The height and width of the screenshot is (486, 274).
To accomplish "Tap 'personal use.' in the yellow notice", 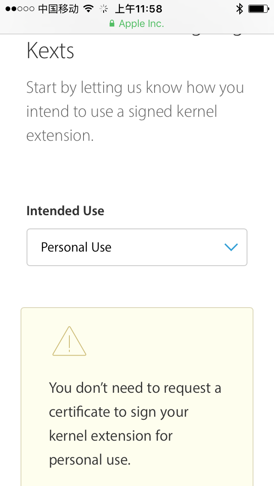I will 89,460.
